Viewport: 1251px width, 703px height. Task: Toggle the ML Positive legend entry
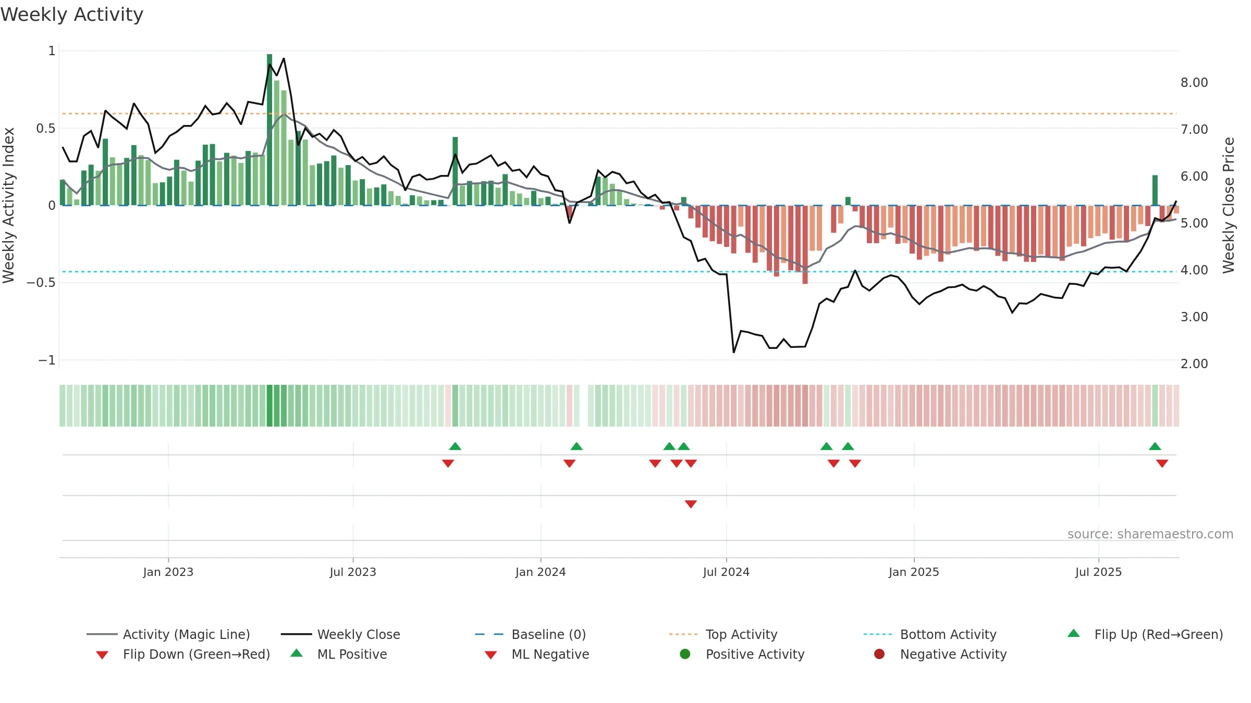pos(339,654)
